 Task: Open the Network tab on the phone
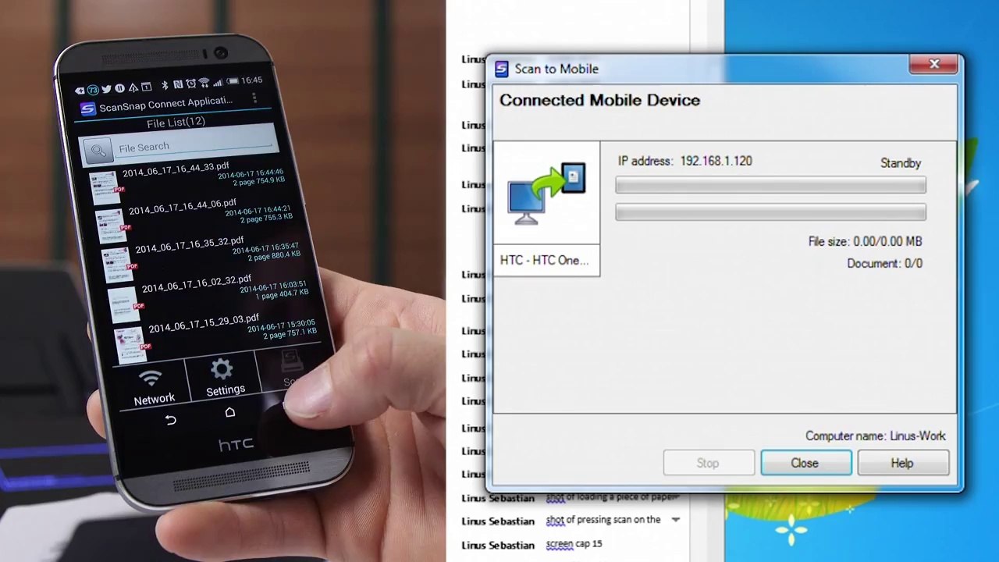point(153,388)
